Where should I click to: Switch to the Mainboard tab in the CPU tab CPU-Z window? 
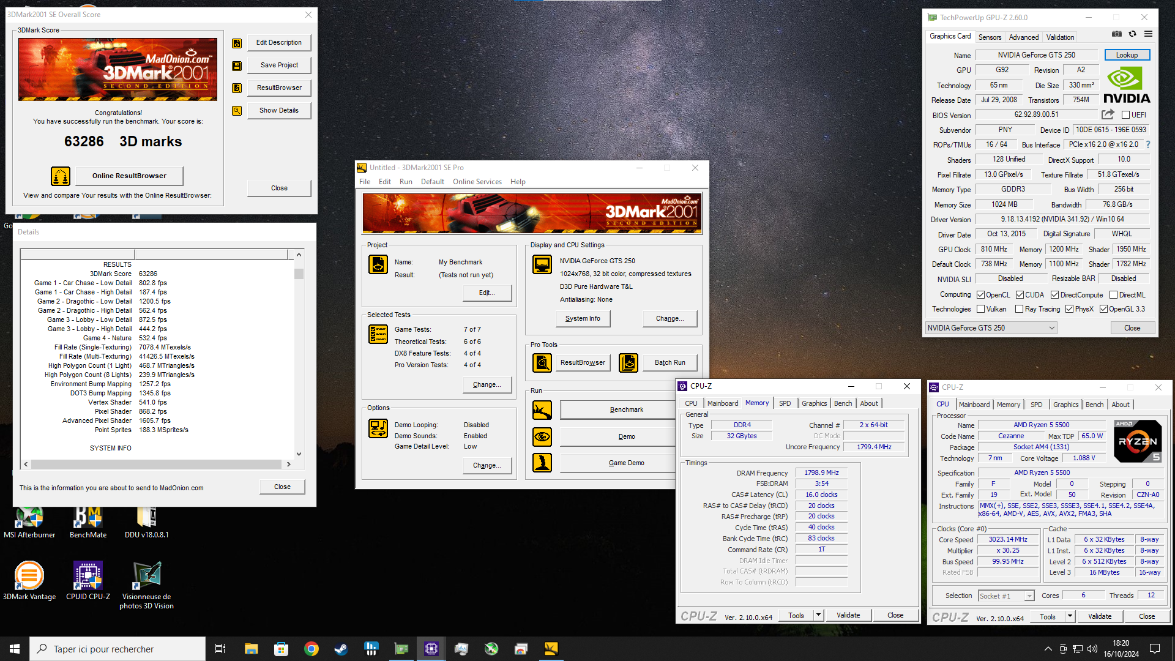pyautogui.click(x=974, y=405)
